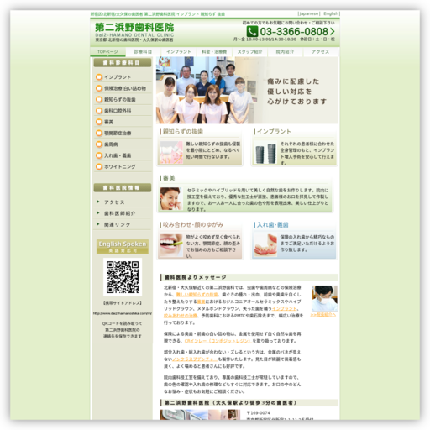Screen dimensions: 430x430
Task: Click the arrow icon next to 歯科医師紹介
Action: pyautogui.click(x=98, y=213)
